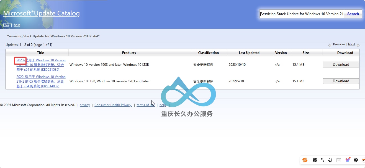The height and width of the screenshot is (168, 365).
Task: Click 安全更新程序 in the KB5014032 row
Action: pos(203,81)
